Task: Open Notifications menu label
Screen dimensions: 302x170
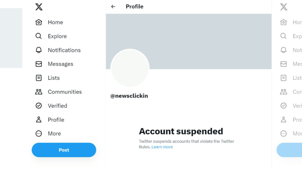Action: (x=64, y=50)
